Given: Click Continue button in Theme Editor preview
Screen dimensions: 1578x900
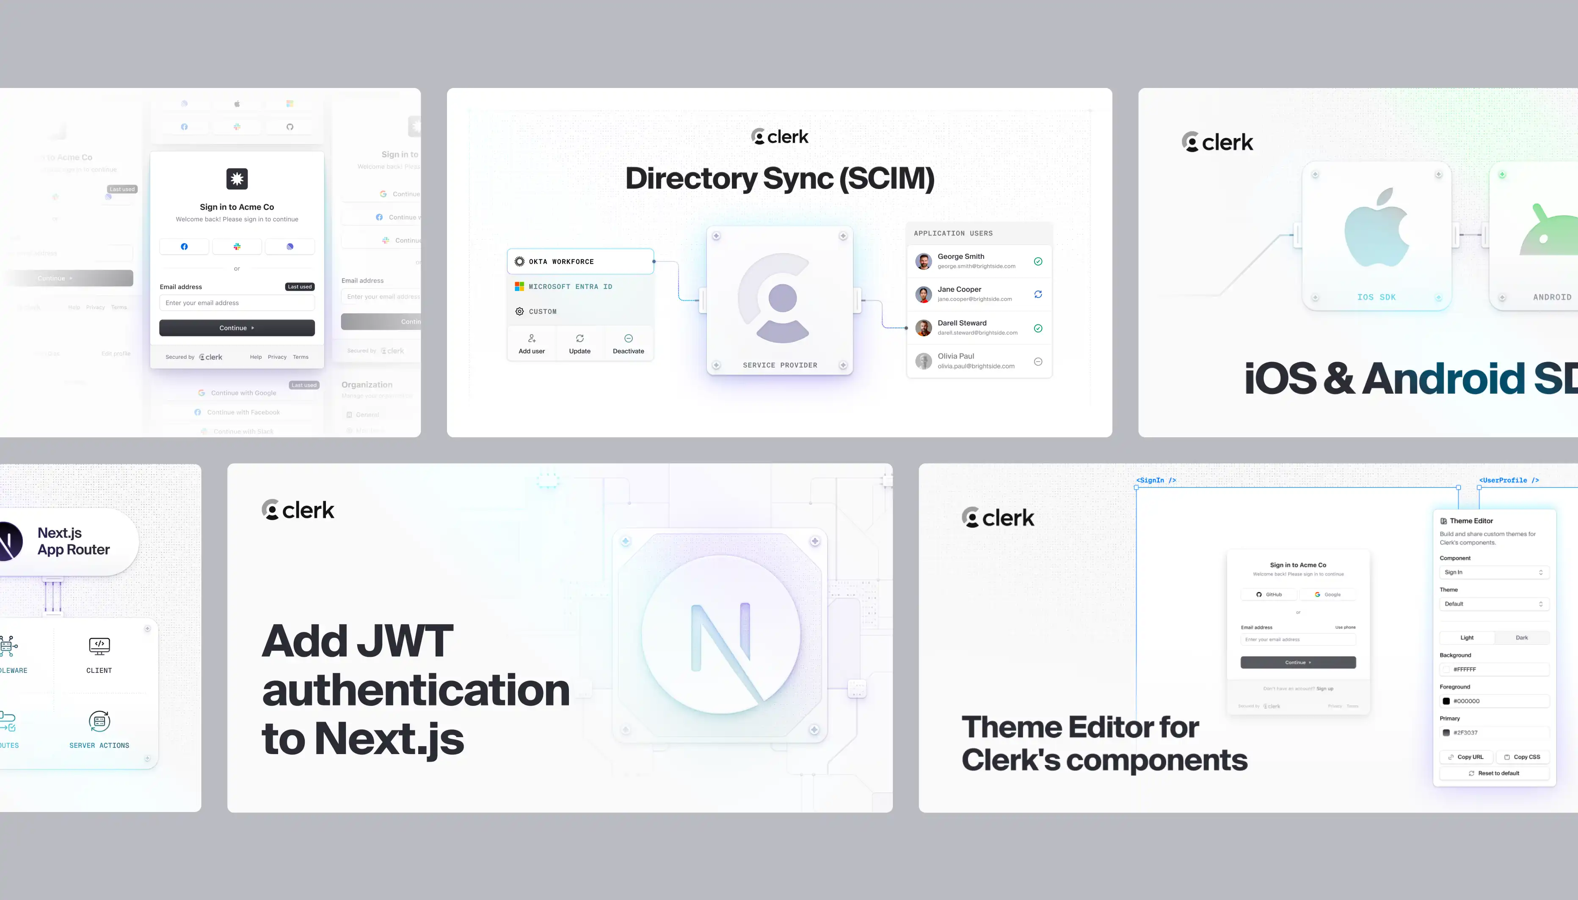Looking at the screenshot, I should pyautogui.click(x=1298, y=663).
